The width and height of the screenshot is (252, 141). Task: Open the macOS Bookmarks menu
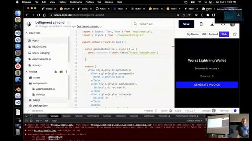(x=76, y=2)
